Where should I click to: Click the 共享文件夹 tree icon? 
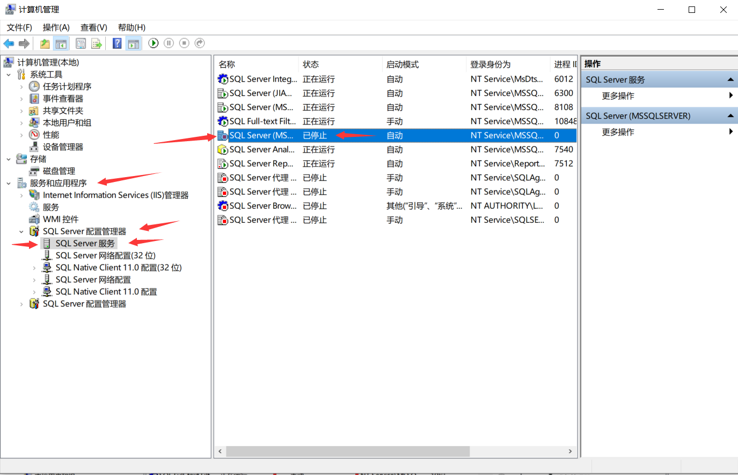coord(34,111)
